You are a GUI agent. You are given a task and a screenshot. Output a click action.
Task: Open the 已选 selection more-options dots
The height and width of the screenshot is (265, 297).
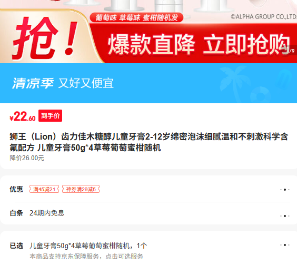[x=285, y=245]
